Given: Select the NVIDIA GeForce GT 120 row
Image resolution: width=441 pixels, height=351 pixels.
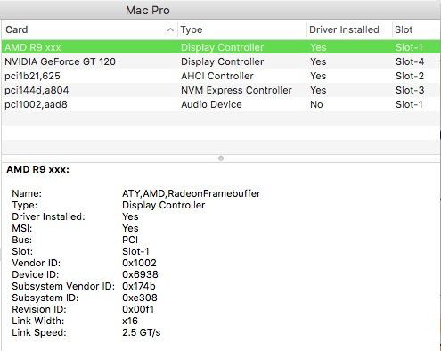Looking at the screenshot, I should point(221,61).
